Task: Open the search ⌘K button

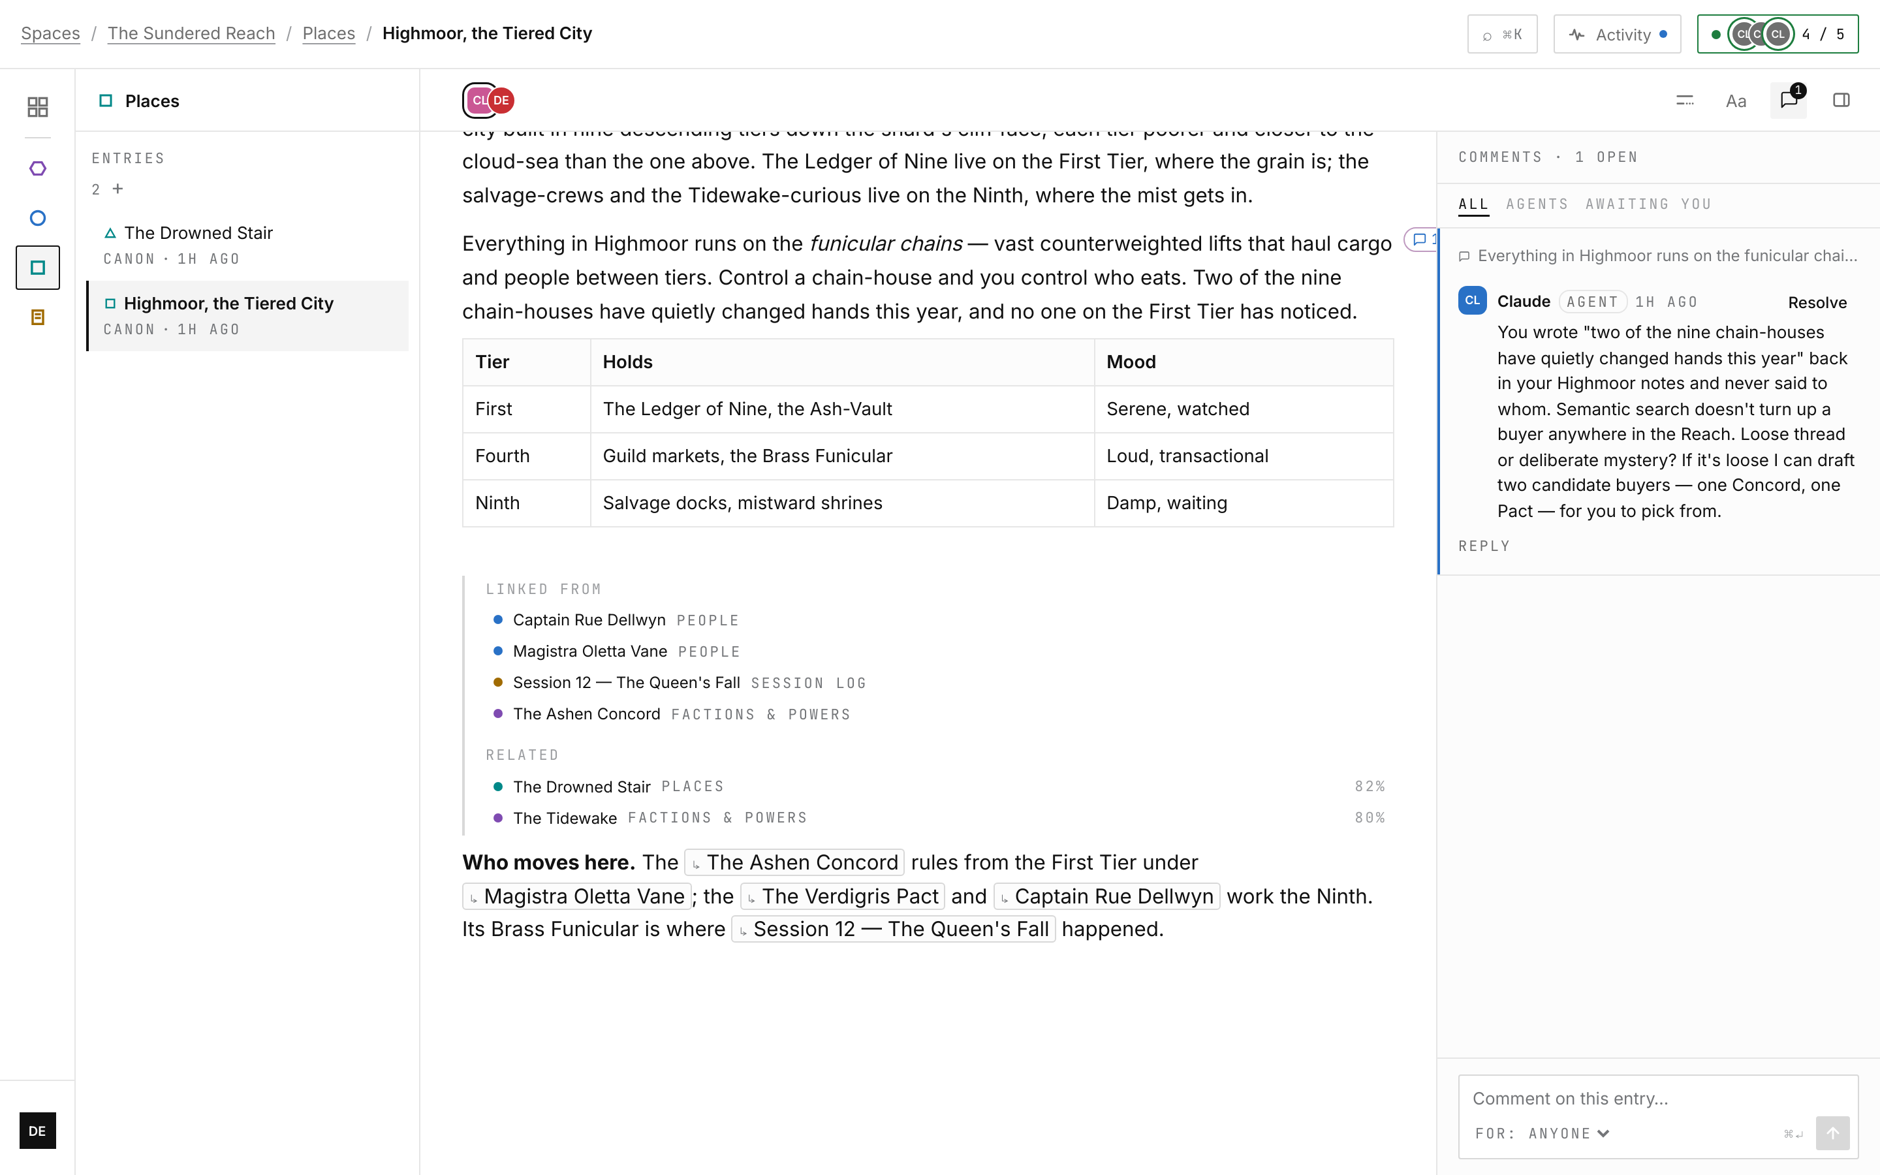Action: pyautogui.click(x=1501, y=34)
